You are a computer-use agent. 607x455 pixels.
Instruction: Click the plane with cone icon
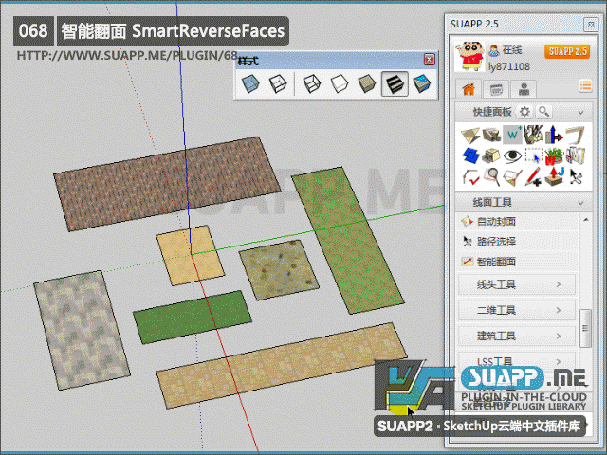click(x=512, y=176)
